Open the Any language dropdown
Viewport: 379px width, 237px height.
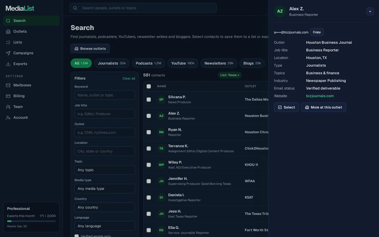point(105,226)
